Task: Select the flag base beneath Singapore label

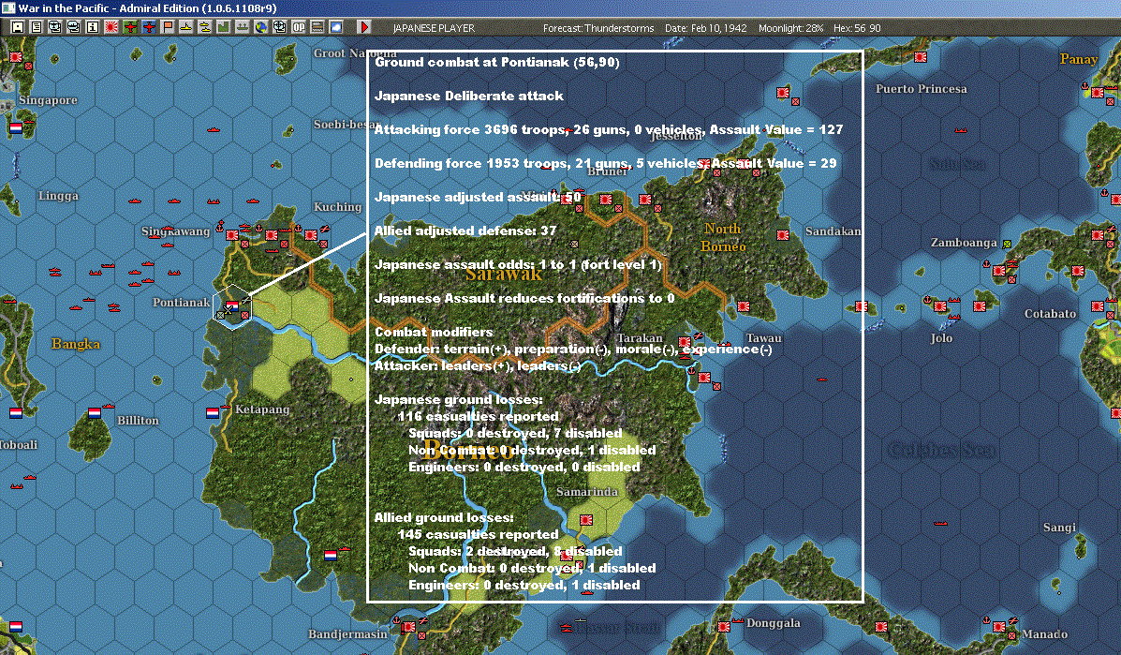Action: point(16,128)
